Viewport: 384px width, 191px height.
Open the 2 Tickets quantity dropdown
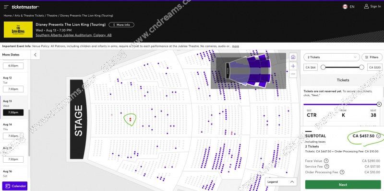point(332,57)
